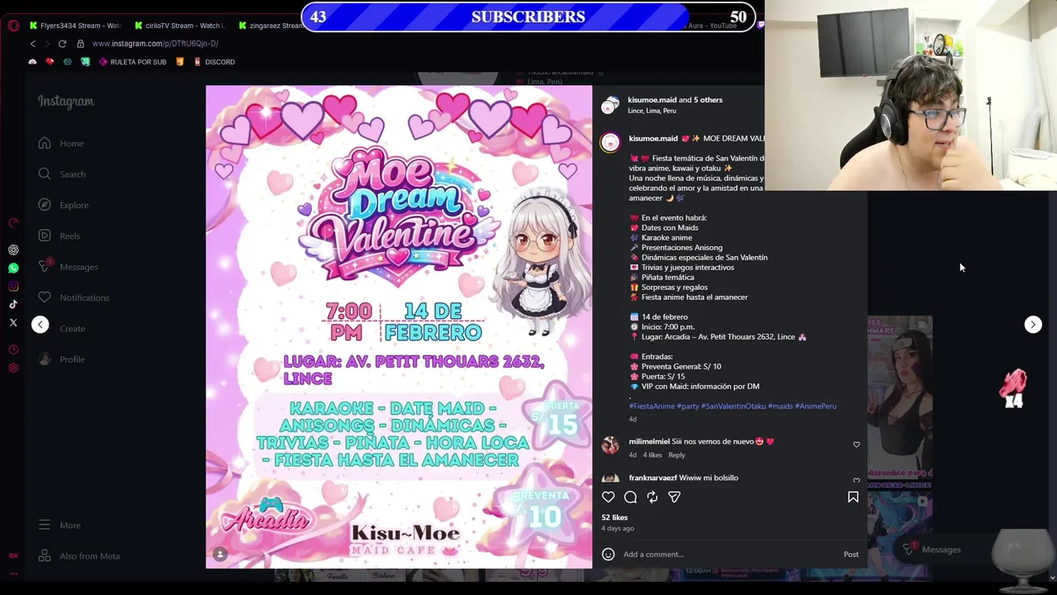The image size is (1057, 595).
Task: Focus the Add a comment field
Action: click(728, 555)
